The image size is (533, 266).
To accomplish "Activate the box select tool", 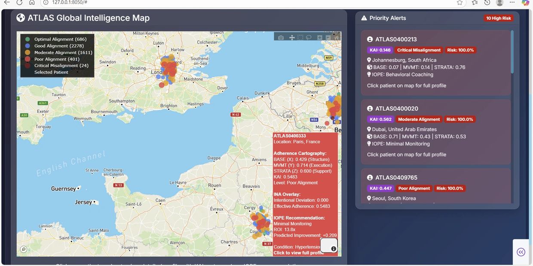I will click(x=300, y=38).
